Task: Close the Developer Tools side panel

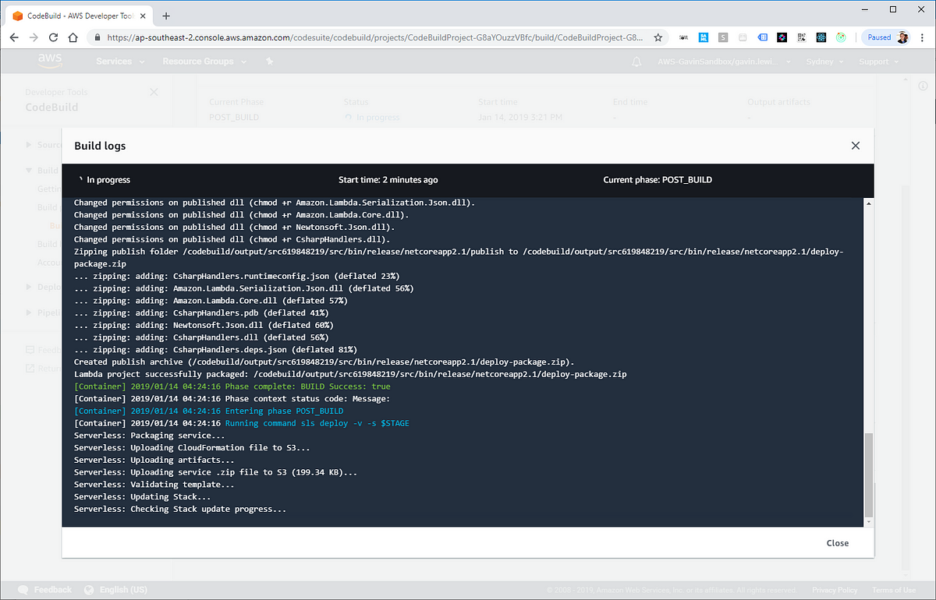Action: (x=154, y=92)
